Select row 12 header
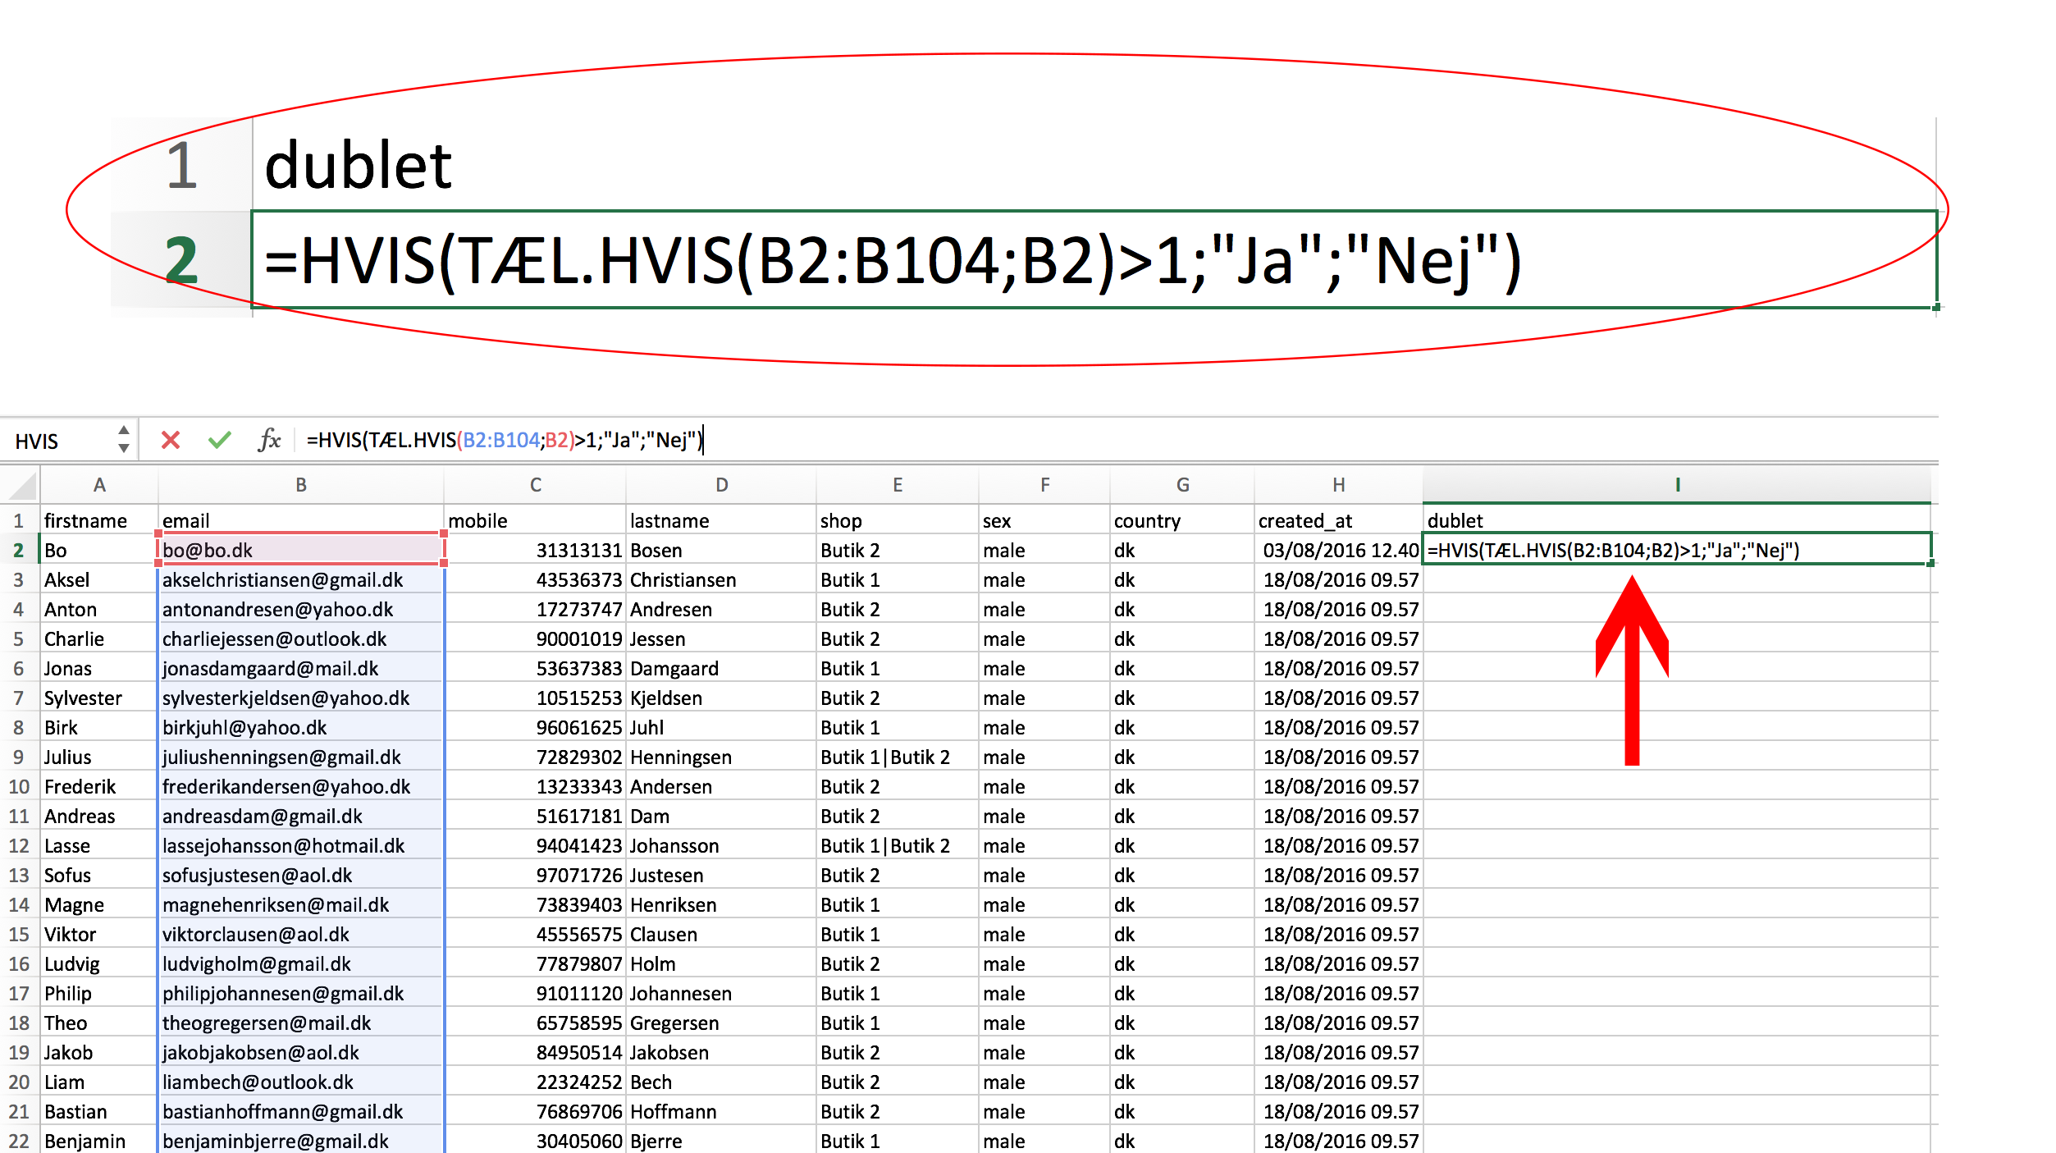This screenshot has height=1153, width=2056. point(19,846)
